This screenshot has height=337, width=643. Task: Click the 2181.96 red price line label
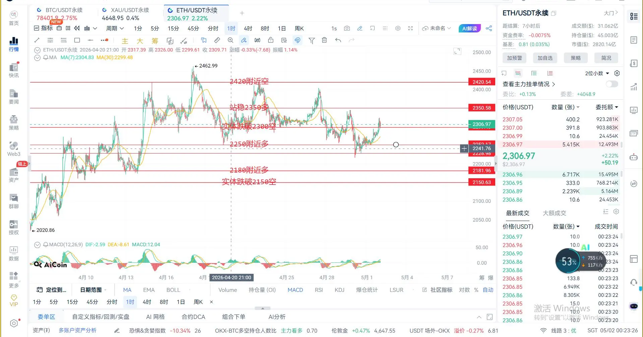[481, 171]
